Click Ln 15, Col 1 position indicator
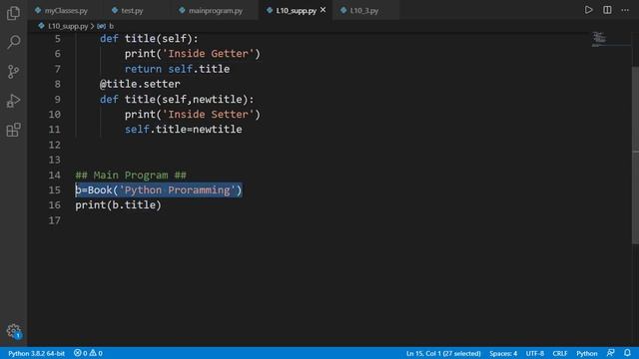This screenshot has height=359, width=639. click(443, 353)
